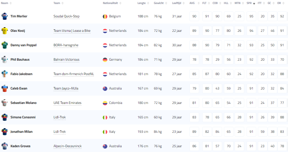288x152 pixels.
Task: Click Tim Merlier's team jersey icon
Action: click(x=5, y=16)
